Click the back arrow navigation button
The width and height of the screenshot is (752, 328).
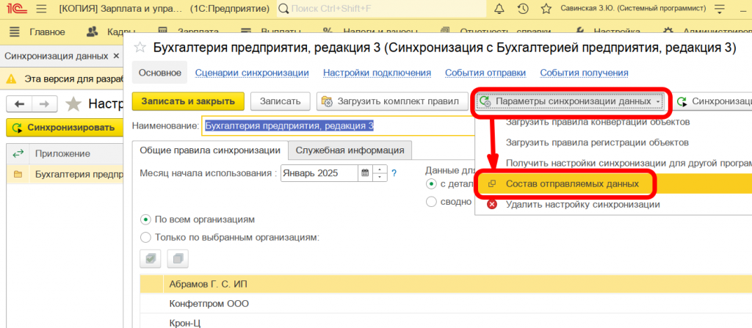click(19, 103)
